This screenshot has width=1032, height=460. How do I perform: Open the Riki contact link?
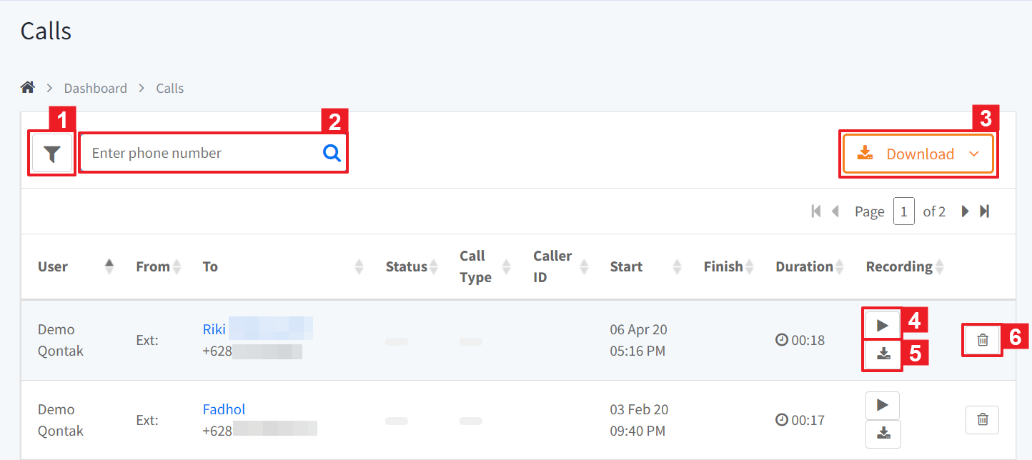[x=214, y=329]
